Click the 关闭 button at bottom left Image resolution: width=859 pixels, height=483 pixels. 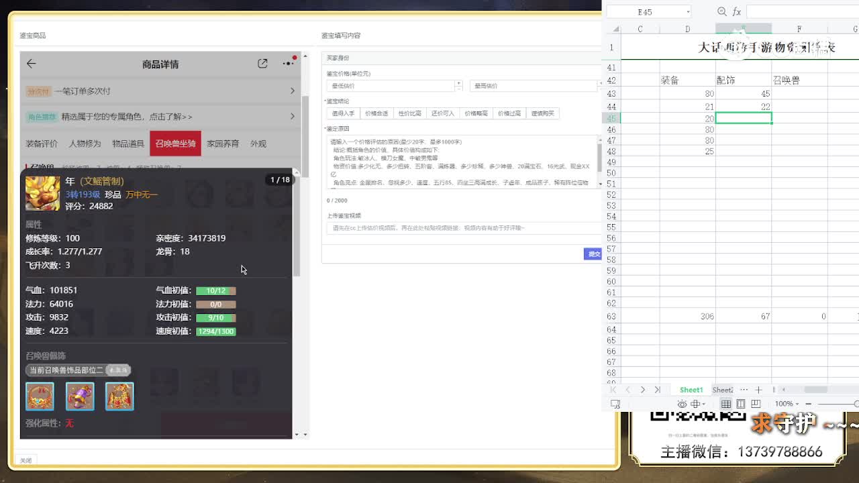coord(26,460)
